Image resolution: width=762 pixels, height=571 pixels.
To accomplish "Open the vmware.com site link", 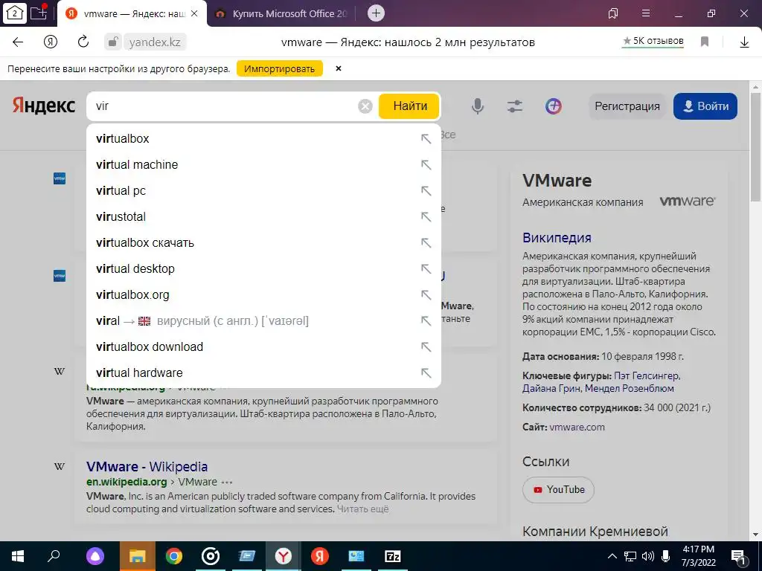I will coord(577,428).
